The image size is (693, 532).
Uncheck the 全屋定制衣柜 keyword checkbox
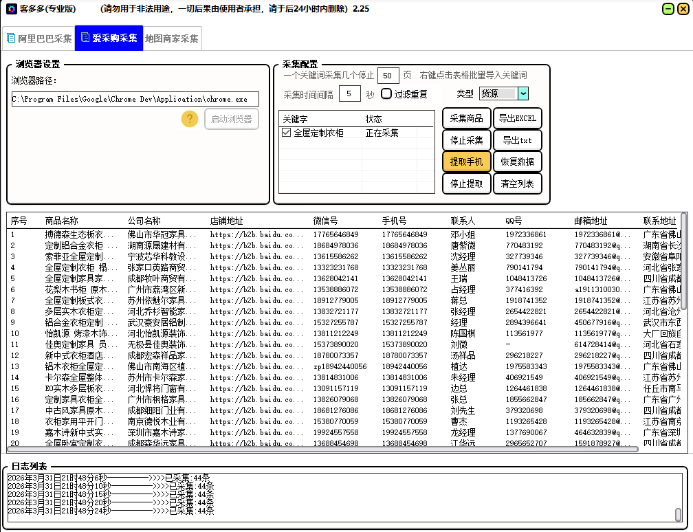287,133
